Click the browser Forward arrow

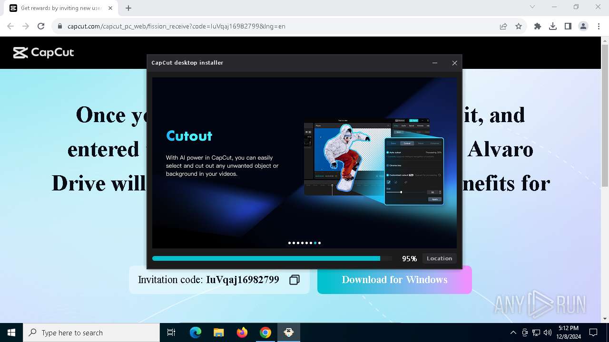click(x=26, y=26)
